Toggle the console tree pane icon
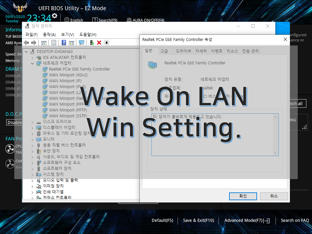Viewport: 312px width, 234px height. point(44,43)
